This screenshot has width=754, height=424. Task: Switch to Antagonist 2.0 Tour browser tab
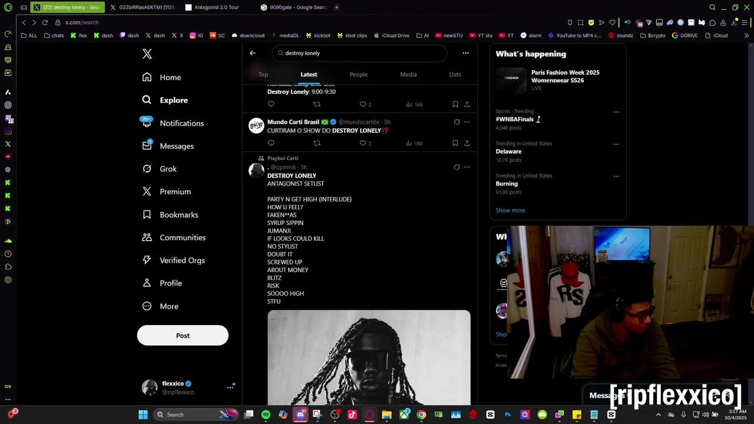217,8
